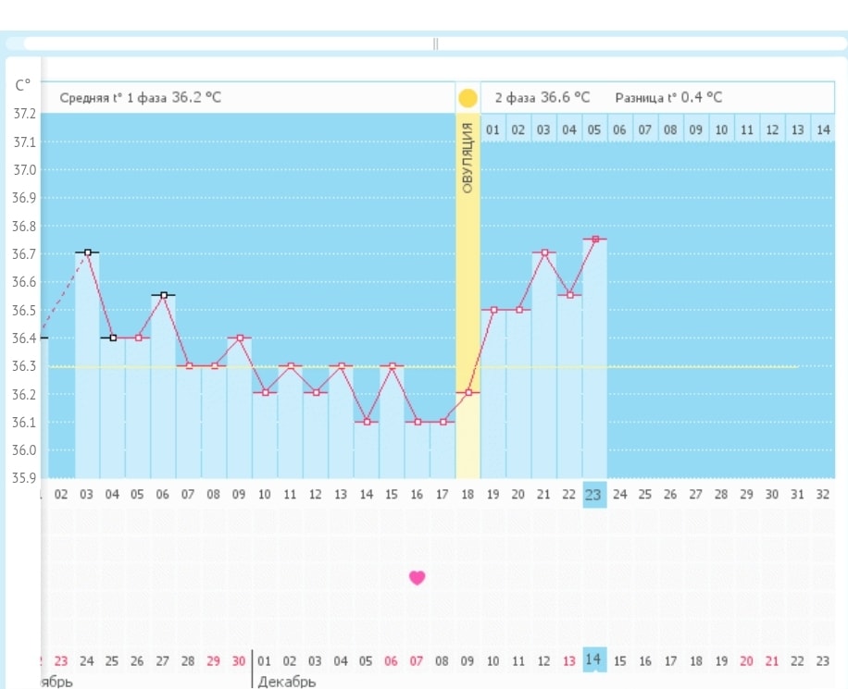
Task: Click the red calendar date 30
Action: point(239,661)
